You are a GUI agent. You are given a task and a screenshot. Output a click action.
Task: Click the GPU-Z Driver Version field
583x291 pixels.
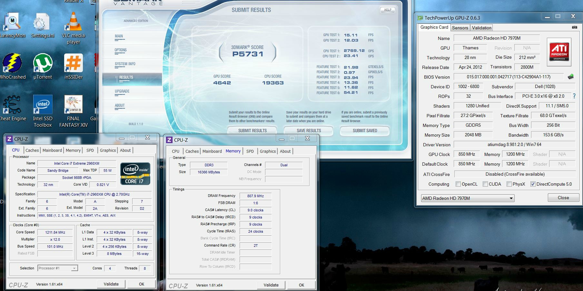(514, 144)
